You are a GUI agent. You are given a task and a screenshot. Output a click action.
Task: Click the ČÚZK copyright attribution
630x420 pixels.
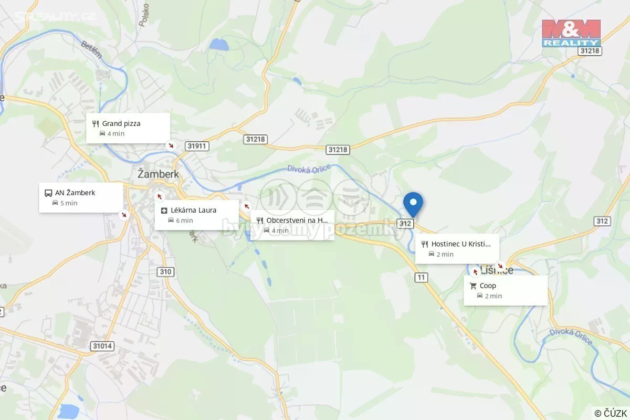[610, 413]
